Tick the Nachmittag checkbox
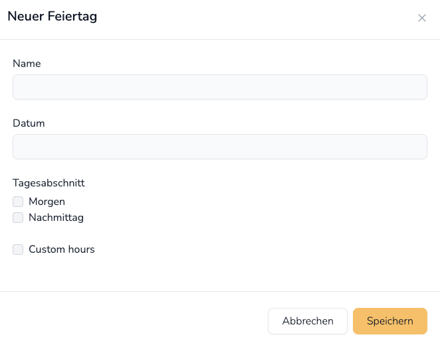440x347 pixels. 18,218
